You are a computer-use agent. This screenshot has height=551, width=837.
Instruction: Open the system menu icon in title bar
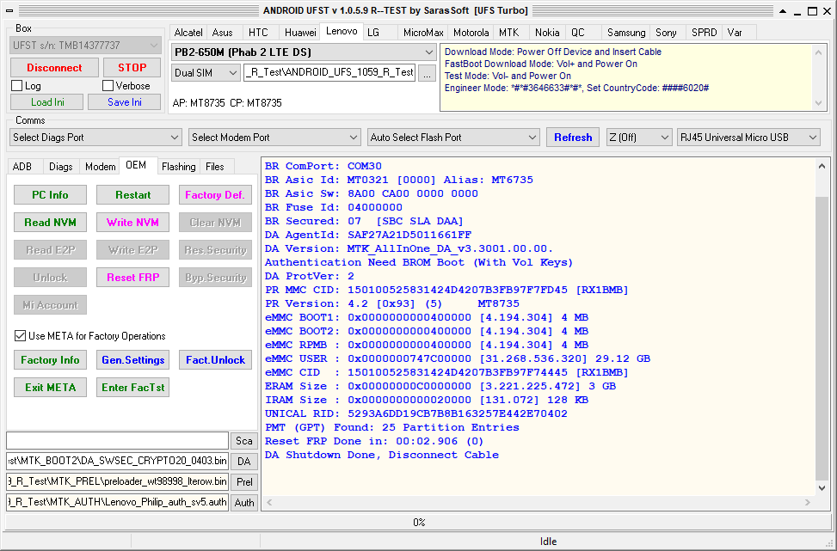point(9,10)
